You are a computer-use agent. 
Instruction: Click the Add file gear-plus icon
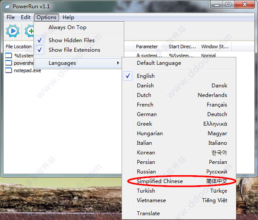tap(29, 31)
